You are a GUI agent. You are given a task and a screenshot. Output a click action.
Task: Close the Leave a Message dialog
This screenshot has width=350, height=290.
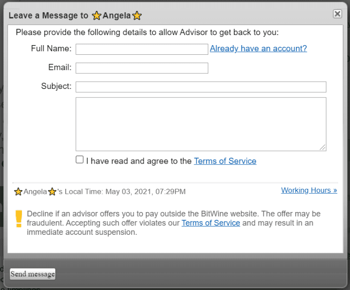(x=337, y=14)
